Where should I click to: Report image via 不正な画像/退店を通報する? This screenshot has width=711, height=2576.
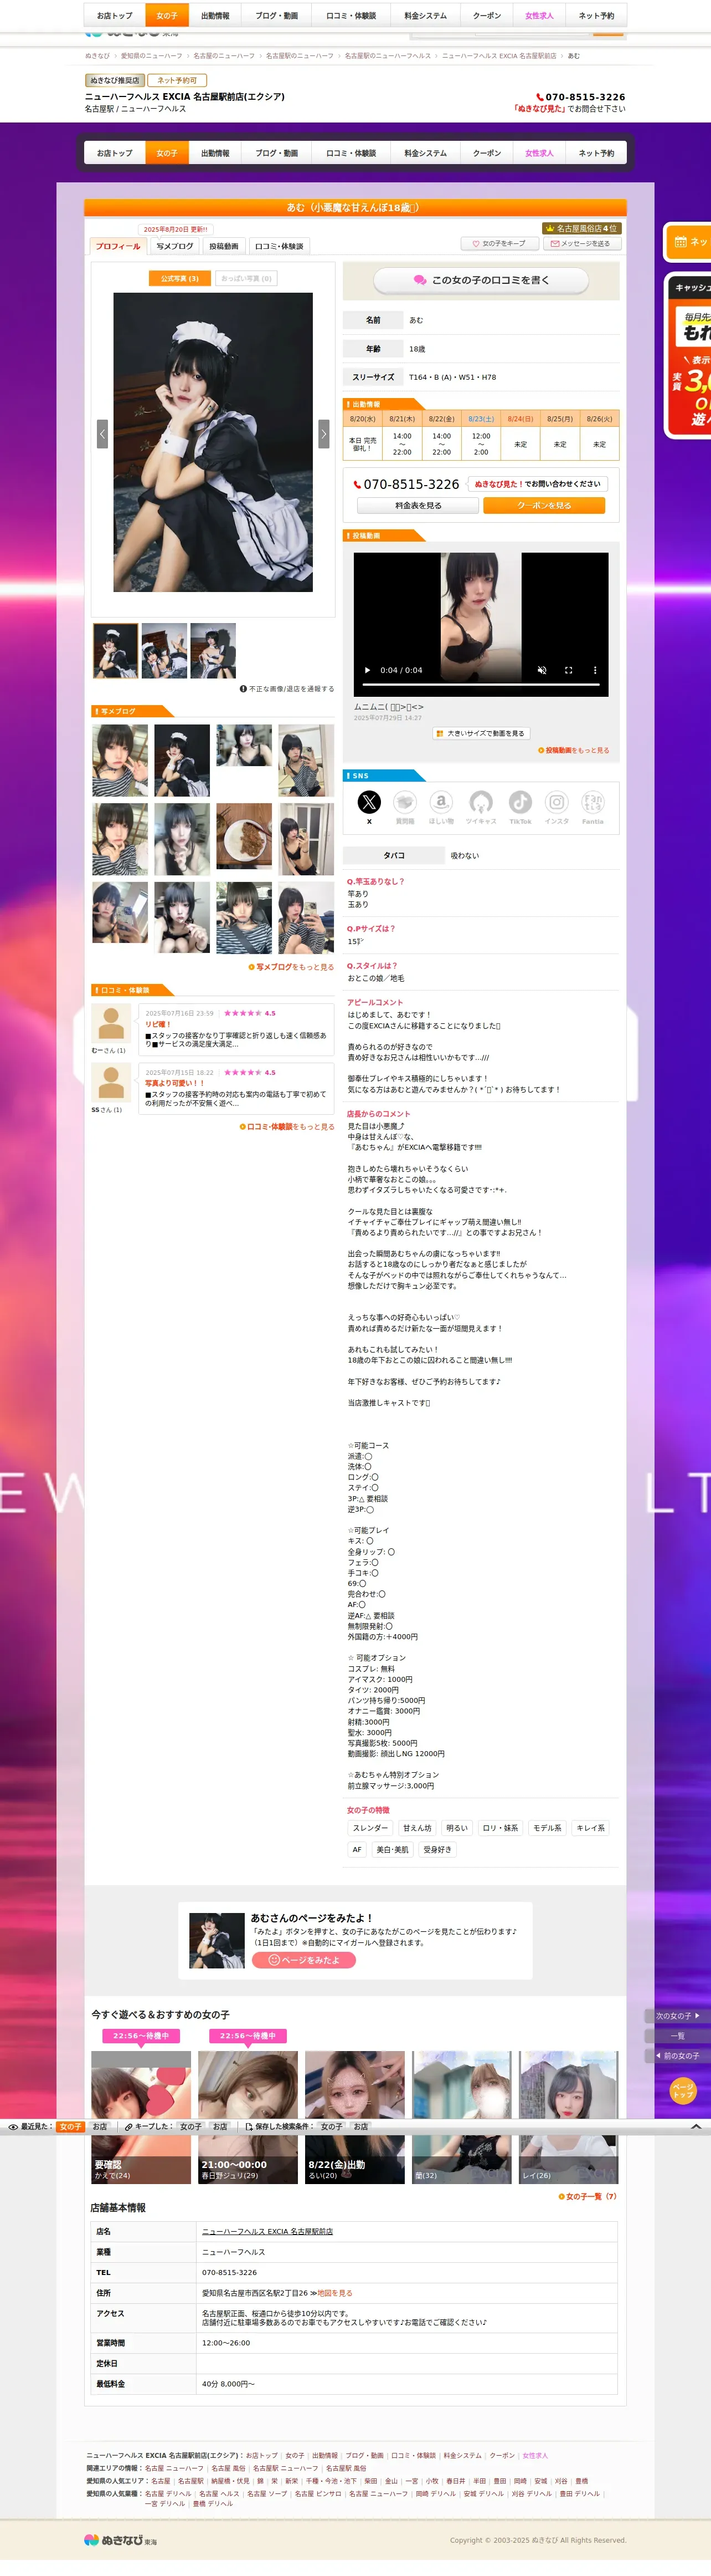[287, 689]
